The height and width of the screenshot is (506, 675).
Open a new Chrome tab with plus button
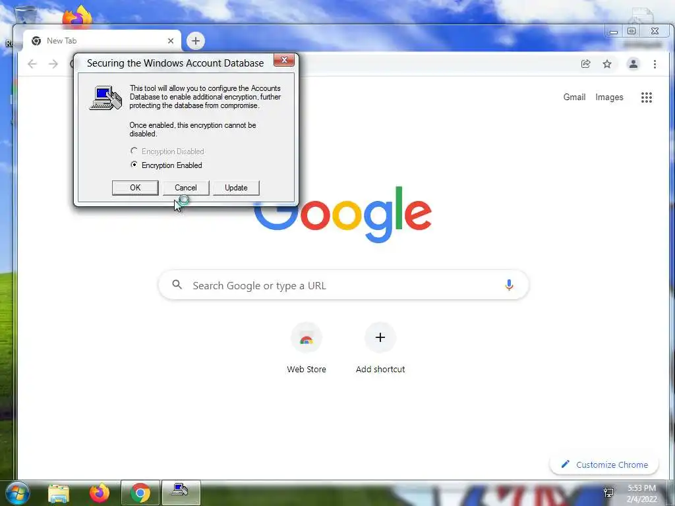pyautogui.click(x=195, y=41)
